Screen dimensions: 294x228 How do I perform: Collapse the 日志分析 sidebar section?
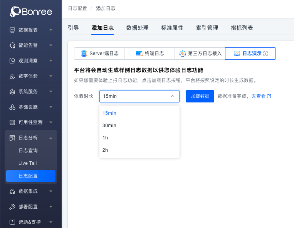51,138
